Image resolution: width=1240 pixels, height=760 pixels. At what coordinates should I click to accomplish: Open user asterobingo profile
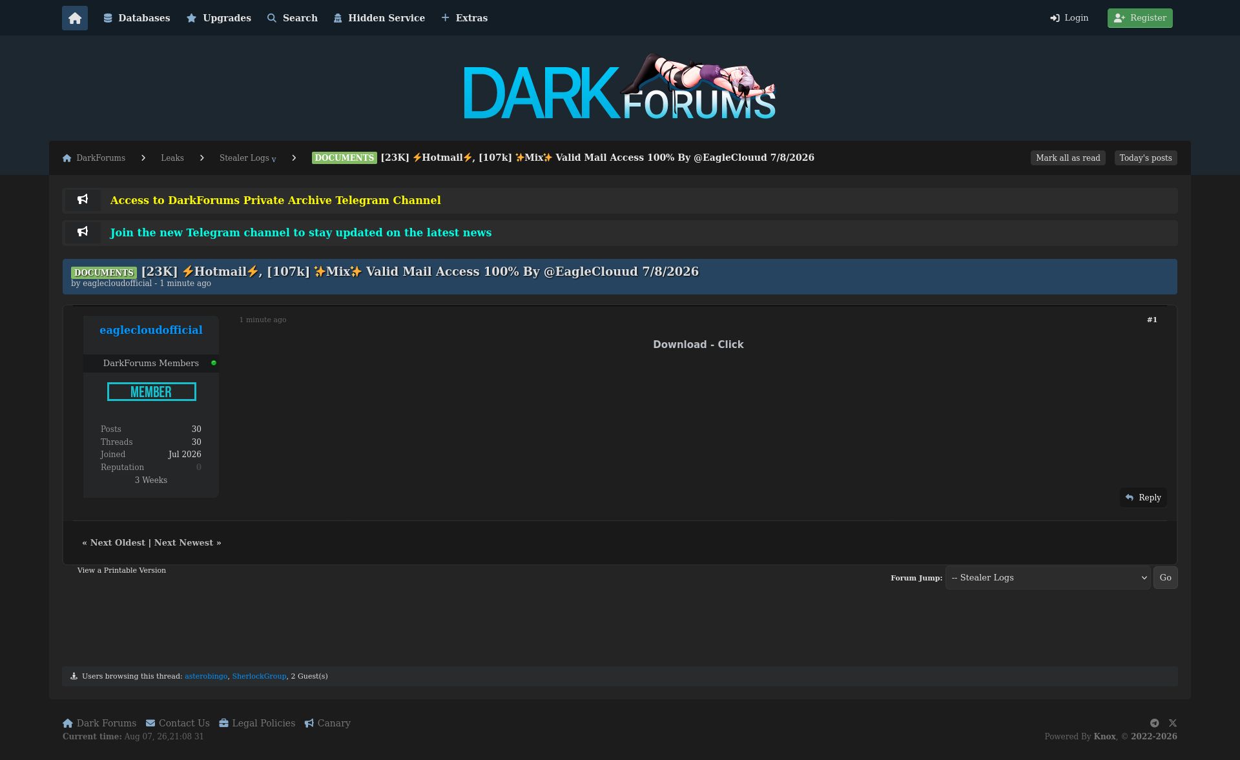coord(206,677)
